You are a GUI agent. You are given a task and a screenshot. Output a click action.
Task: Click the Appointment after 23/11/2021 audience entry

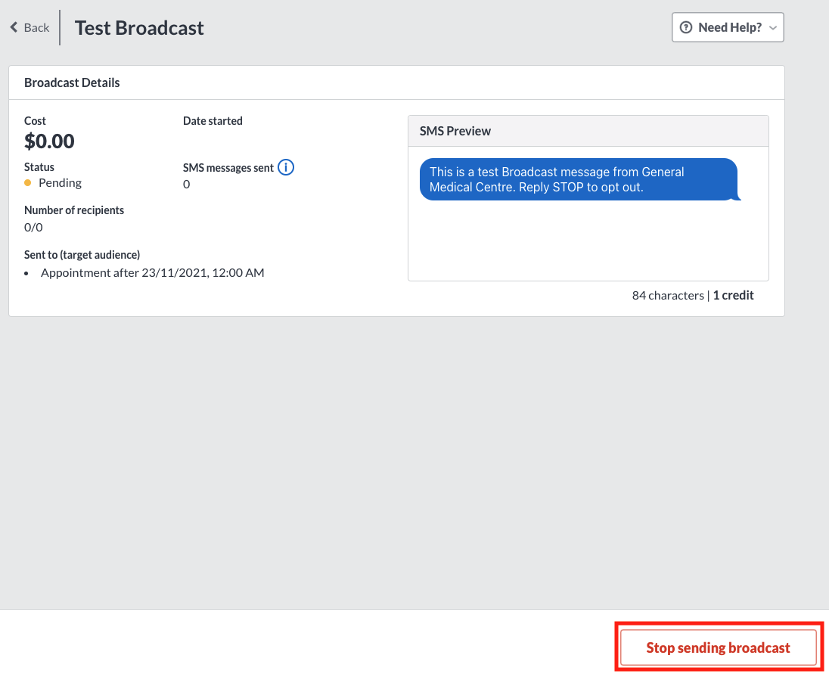[152, 273]
